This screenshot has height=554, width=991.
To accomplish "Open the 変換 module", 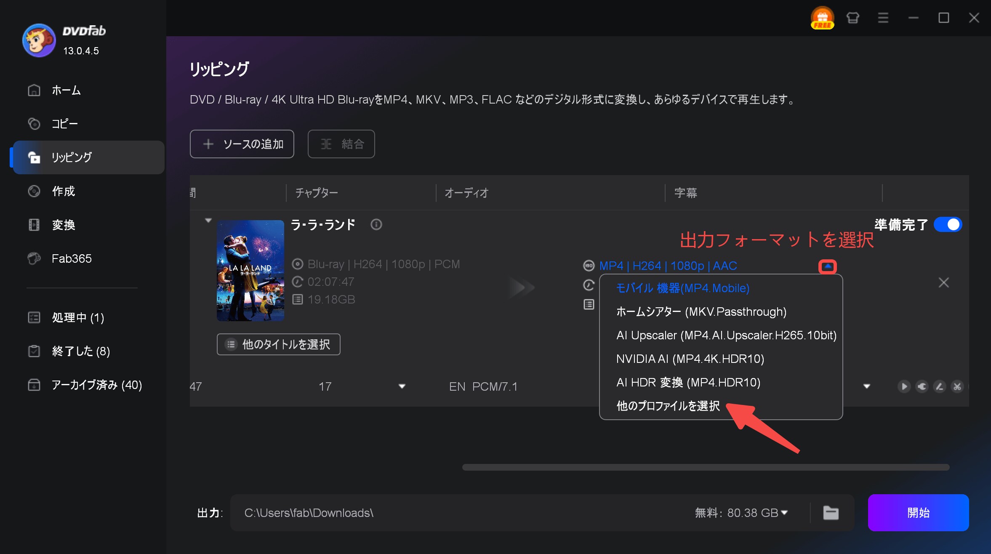I will pos(88,225).
